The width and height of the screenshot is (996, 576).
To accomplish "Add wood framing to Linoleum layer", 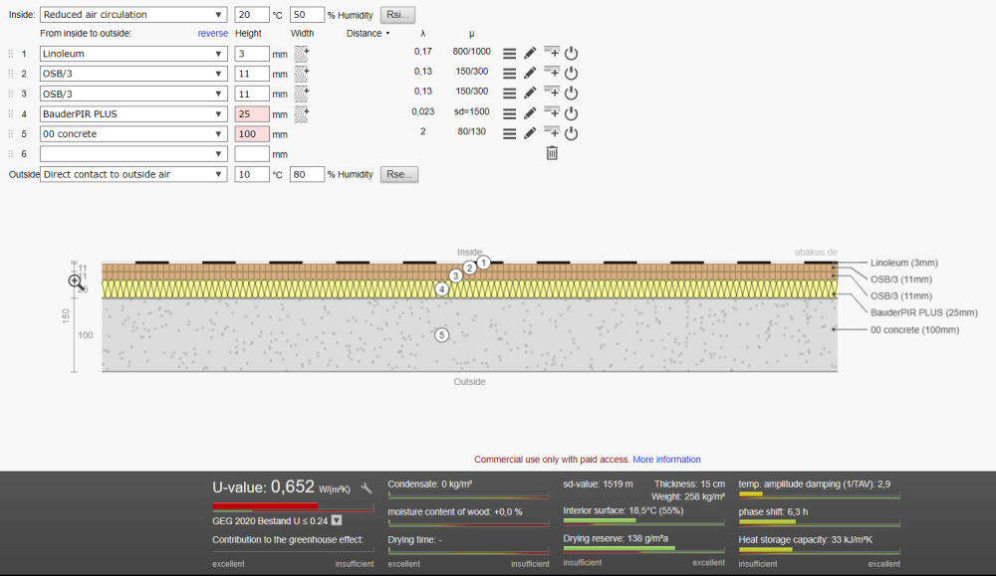I will pos(301,54).
